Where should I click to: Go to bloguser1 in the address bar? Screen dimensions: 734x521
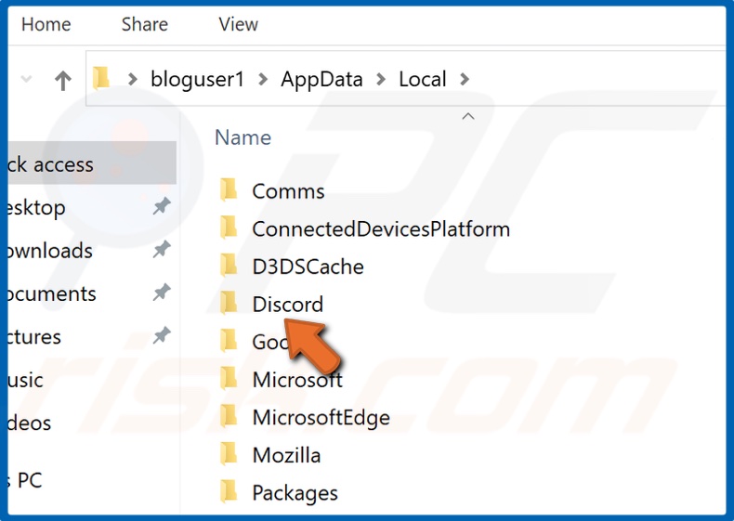(x=197, y=79)
